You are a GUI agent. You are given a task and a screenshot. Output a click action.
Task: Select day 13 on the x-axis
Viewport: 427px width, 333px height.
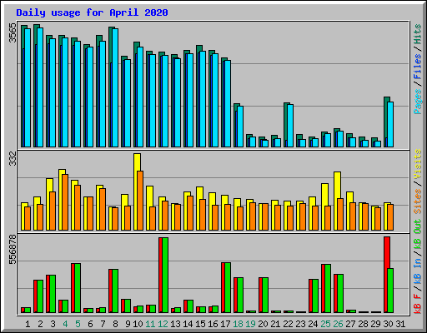(175, 324)
